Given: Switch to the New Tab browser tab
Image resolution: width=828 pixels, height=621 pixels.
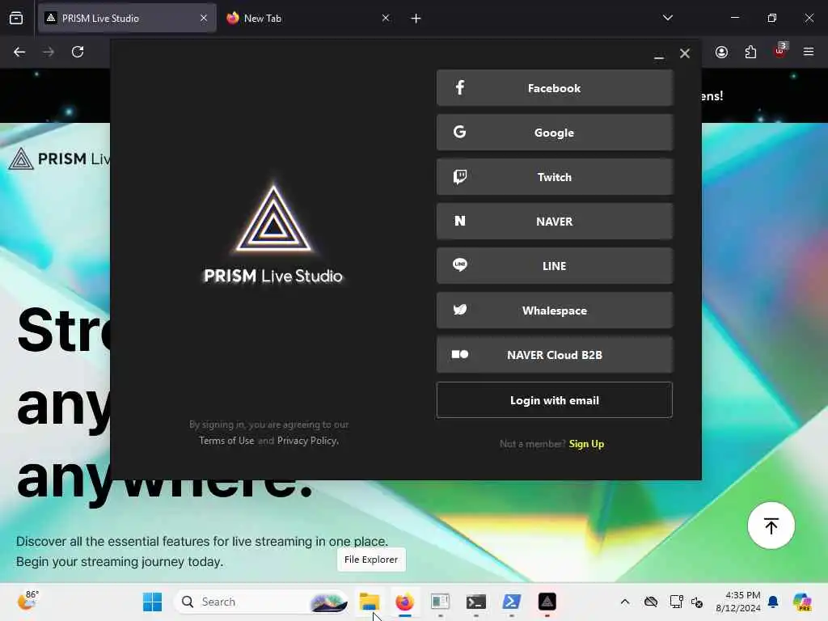Looking at the screenshot, I should click(308, 18).
